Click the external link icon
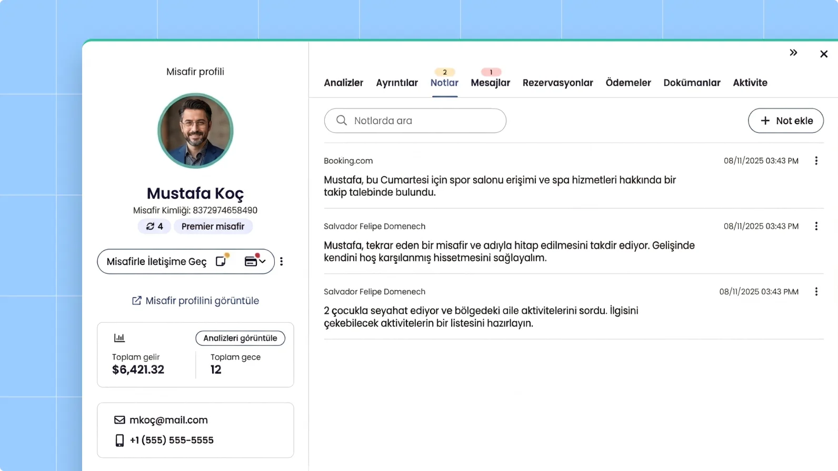 [x=136, y=301]
